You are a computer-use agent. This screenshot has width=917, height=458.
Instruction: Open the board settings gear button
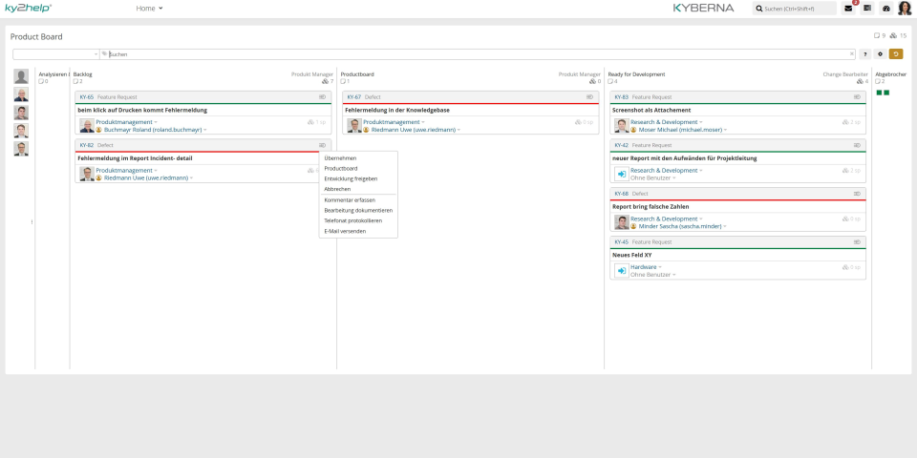pyautogui.click(x=880, y=54)
